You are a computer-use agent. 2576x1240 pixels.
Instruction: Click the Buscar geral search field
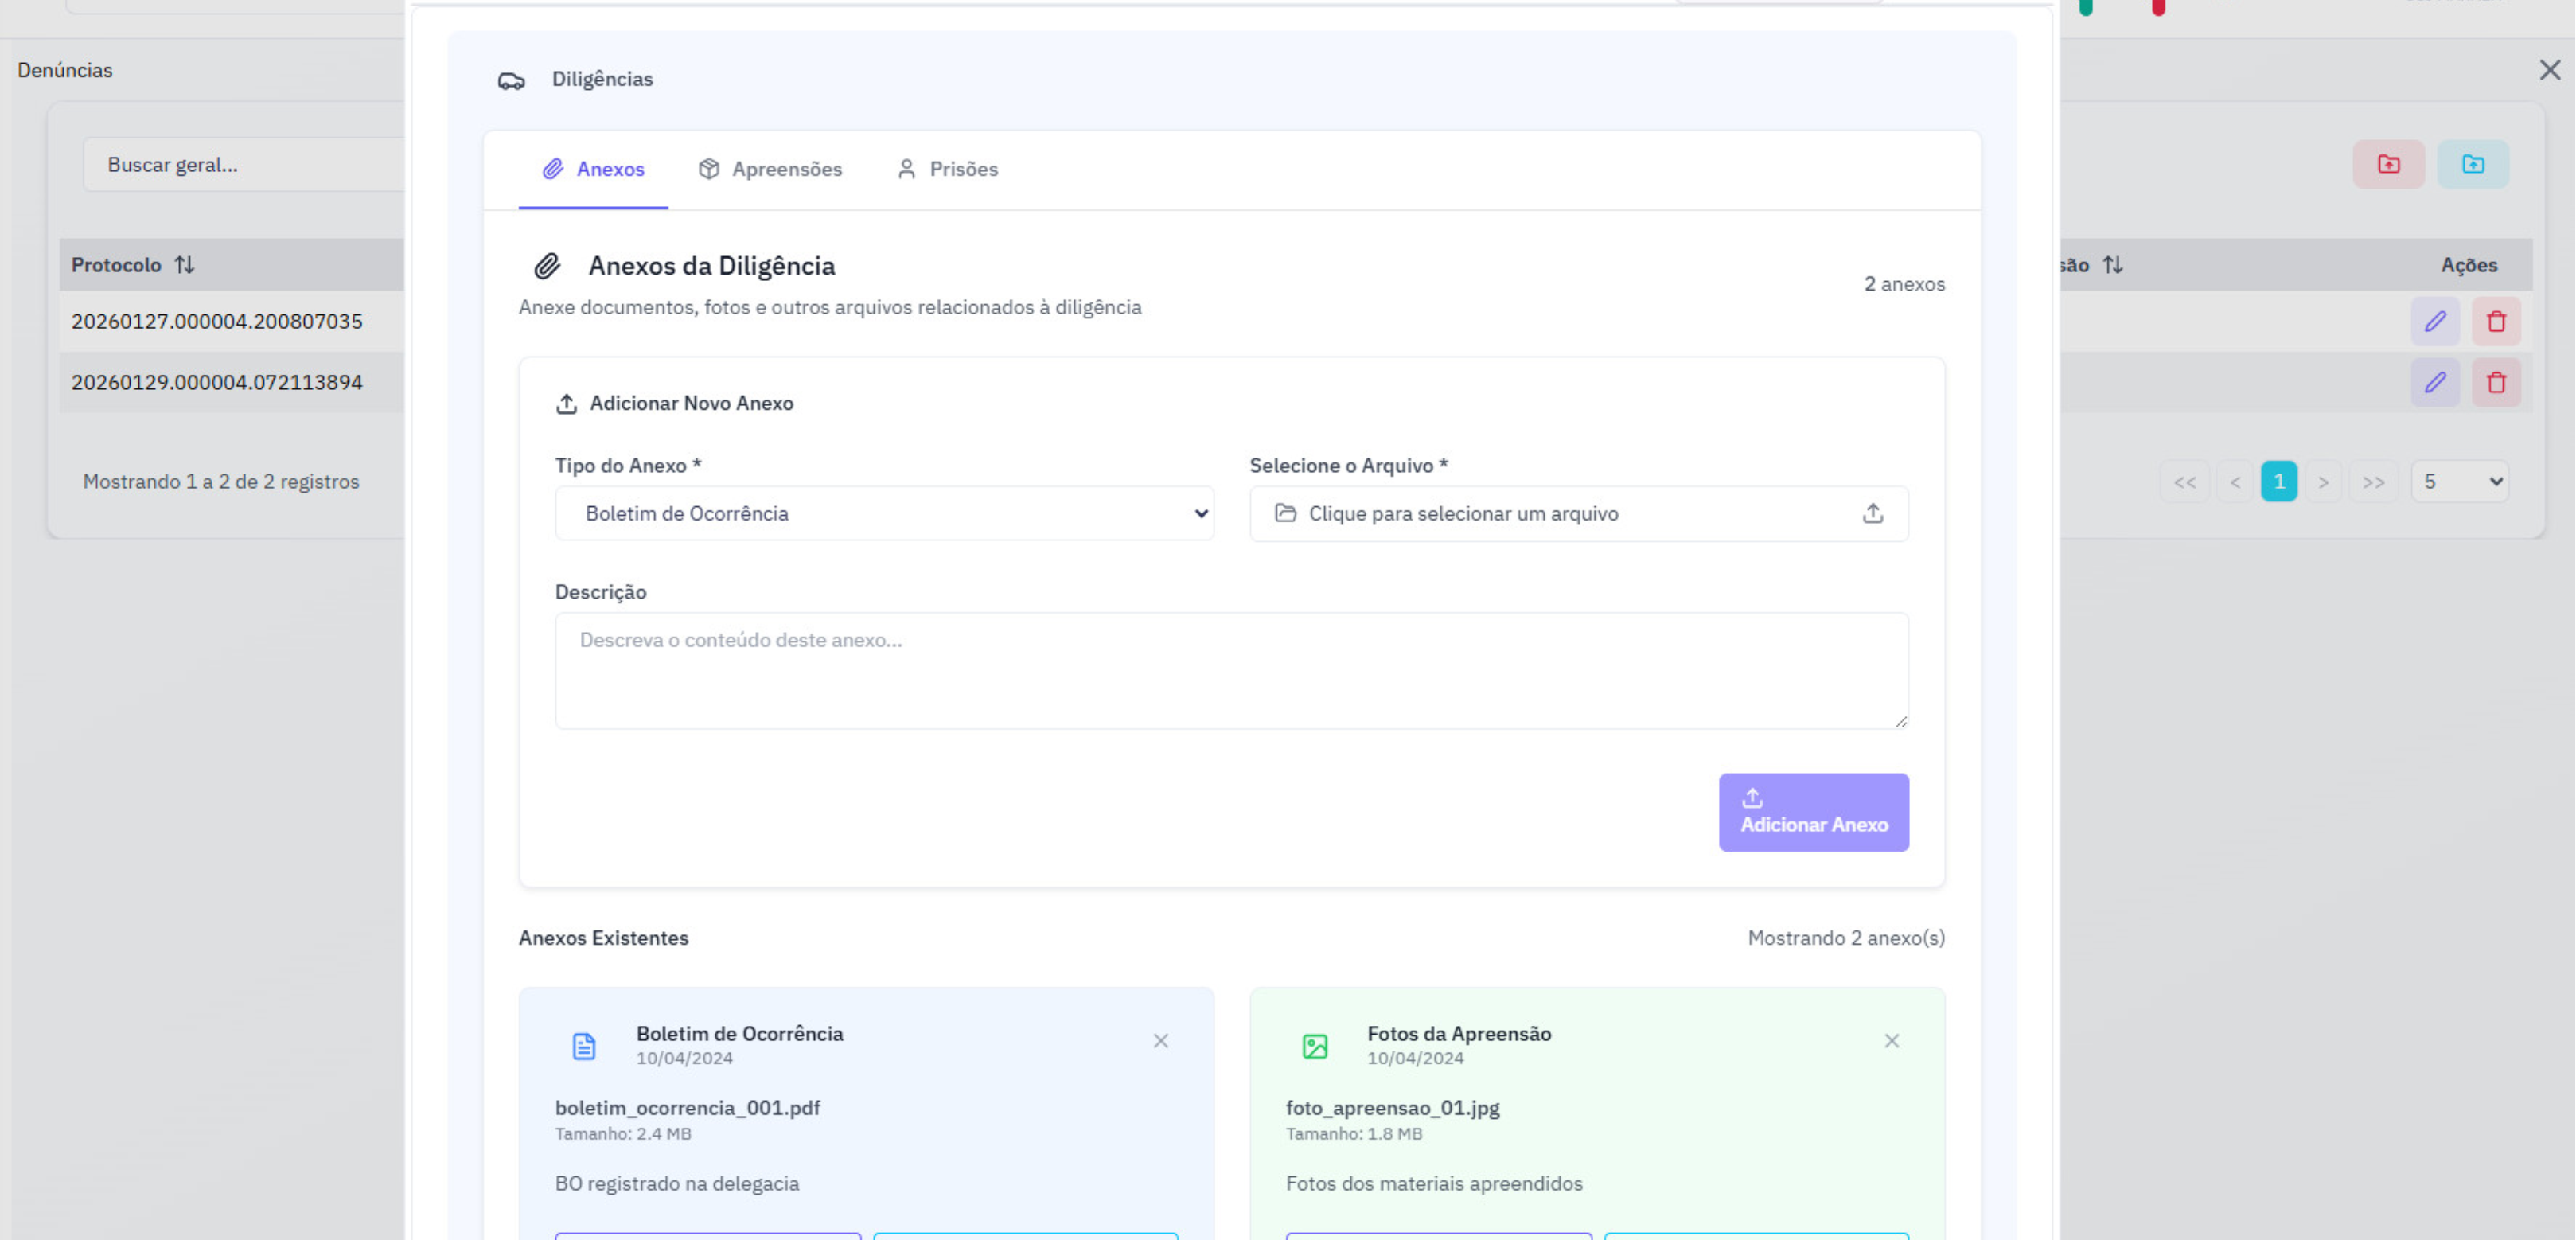[x=244, y=165]
